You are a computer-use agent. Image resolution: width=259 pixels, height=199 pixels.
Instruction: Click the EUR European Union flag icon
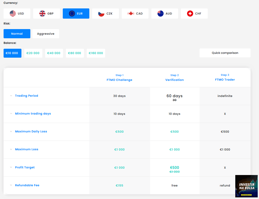(x=72, y=14)
